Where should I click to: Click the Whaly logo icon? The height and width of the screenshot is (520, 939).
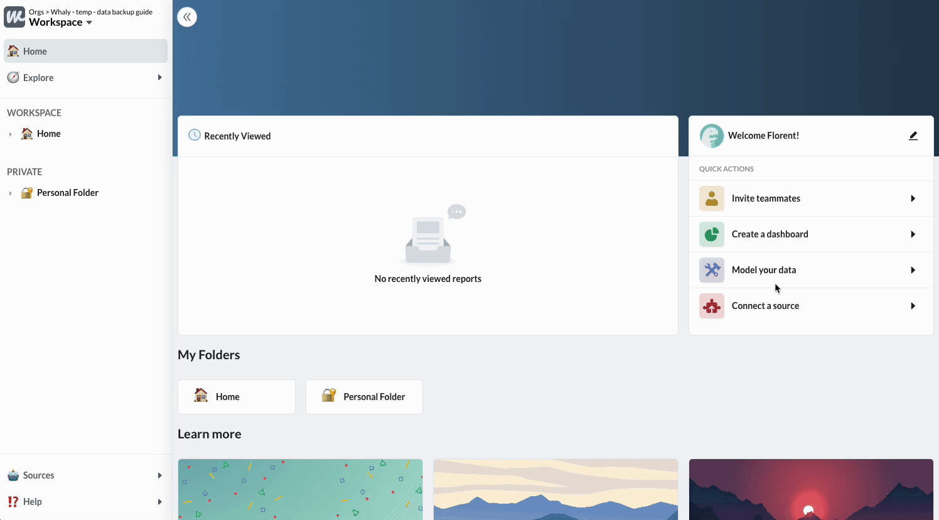click(x=14, y=17)
